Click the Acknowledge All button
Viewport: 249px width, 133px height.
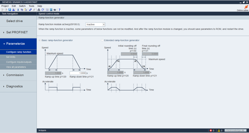236,130
